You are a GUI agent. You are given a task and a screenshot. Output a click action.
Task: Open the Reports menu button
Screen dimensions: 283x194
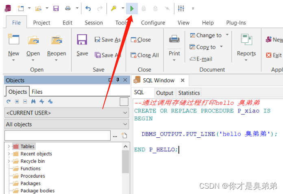pos(246,48)
